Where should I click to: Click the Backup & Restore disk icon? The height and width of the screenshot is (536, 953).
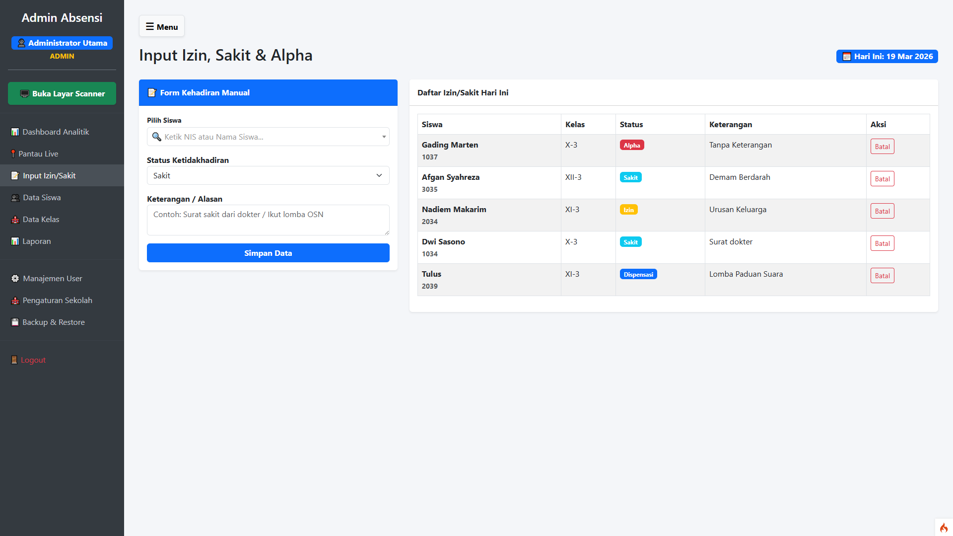point(15,322)
